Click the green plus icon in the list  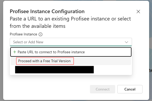pos(15,52)
